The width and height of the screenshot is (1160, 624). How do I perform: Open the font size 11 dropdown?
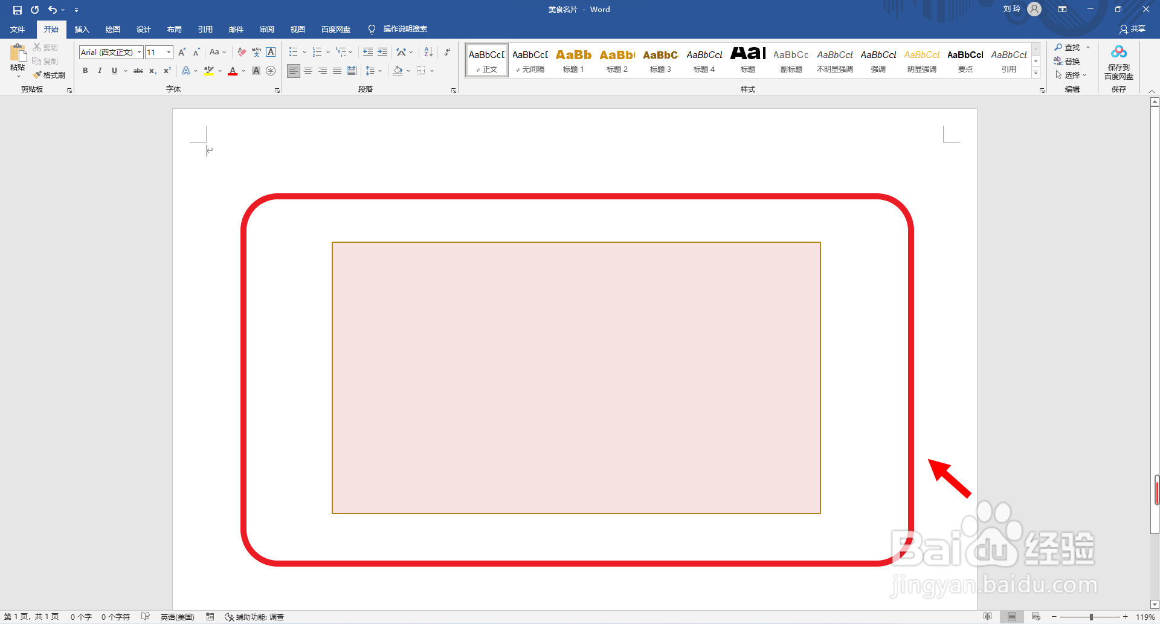[169, 53]
